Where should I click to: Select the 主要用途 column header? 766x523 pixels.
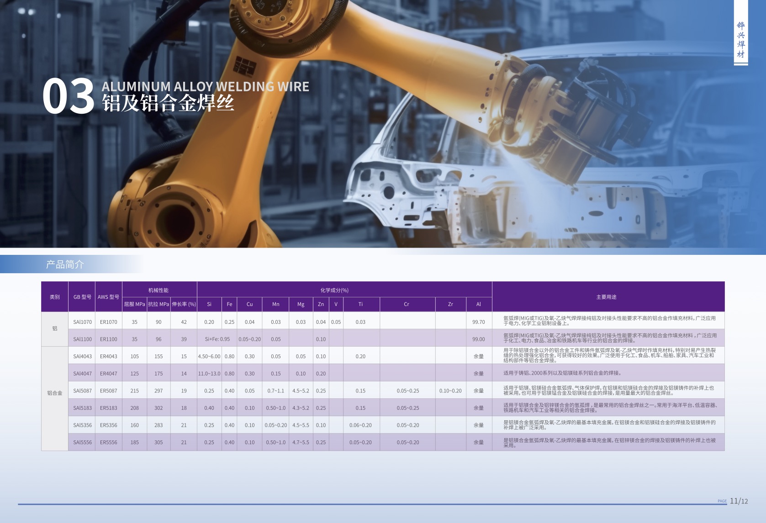tap(606, 297)
